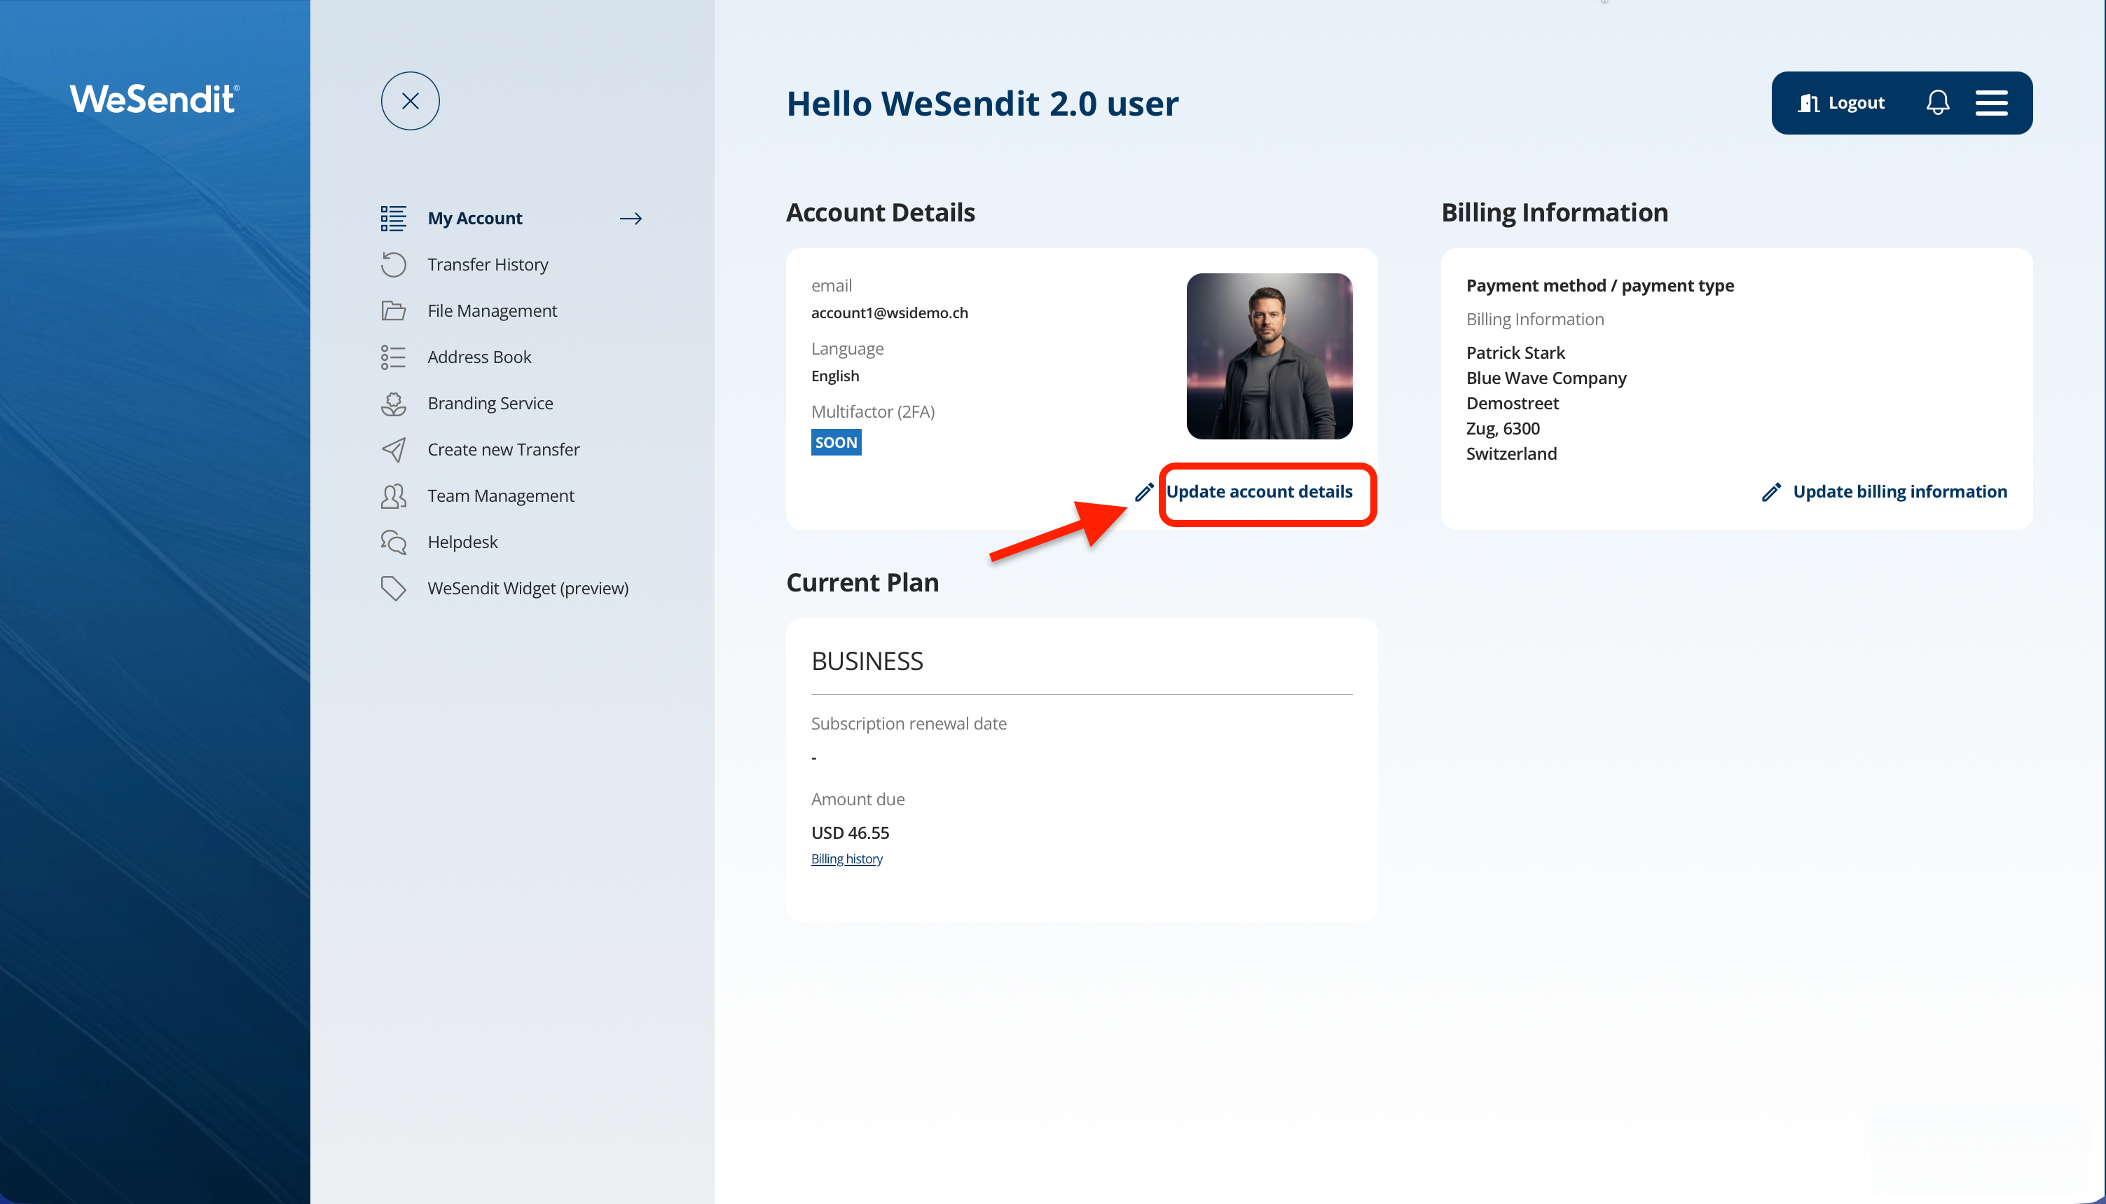Click the Helpdesk chat bubbles icon
Viewport: 2106px width, 1204px height.
[x=394, y=542]
